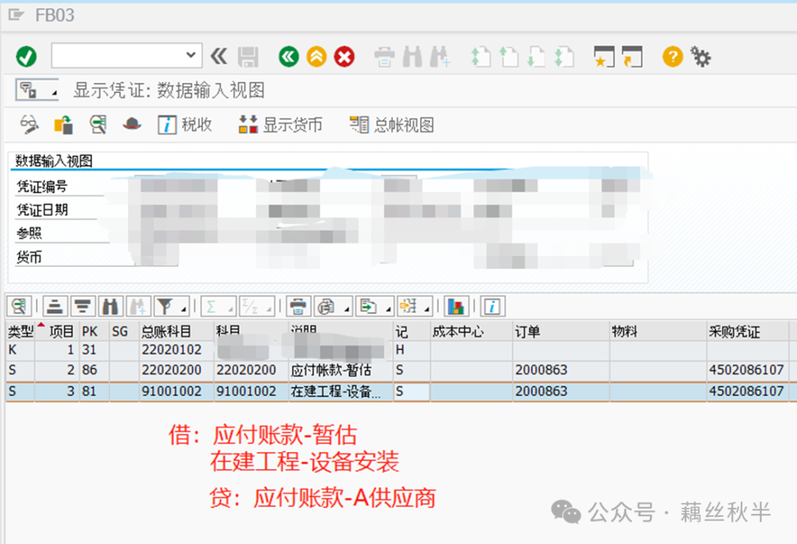The height and width of the screenshot is (544, 797).
Task: Click the Export icon in the grid toolbar
Action: click(x=368, y=307)
